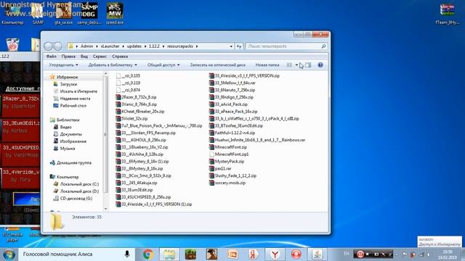
Task: Open Добавить в библиотеку dropdown
Action: coord(113,65)
